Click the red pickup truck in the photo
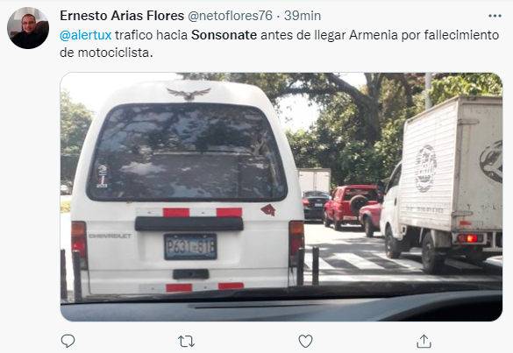 [x=351, y=206]
